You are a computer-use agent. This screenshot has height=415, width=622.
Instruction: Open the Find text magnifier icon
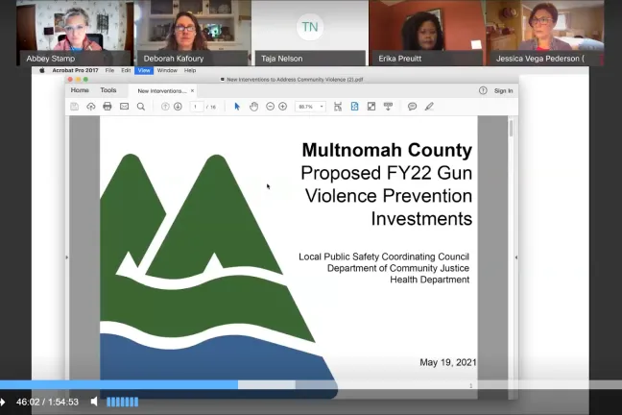coord(141,107)
